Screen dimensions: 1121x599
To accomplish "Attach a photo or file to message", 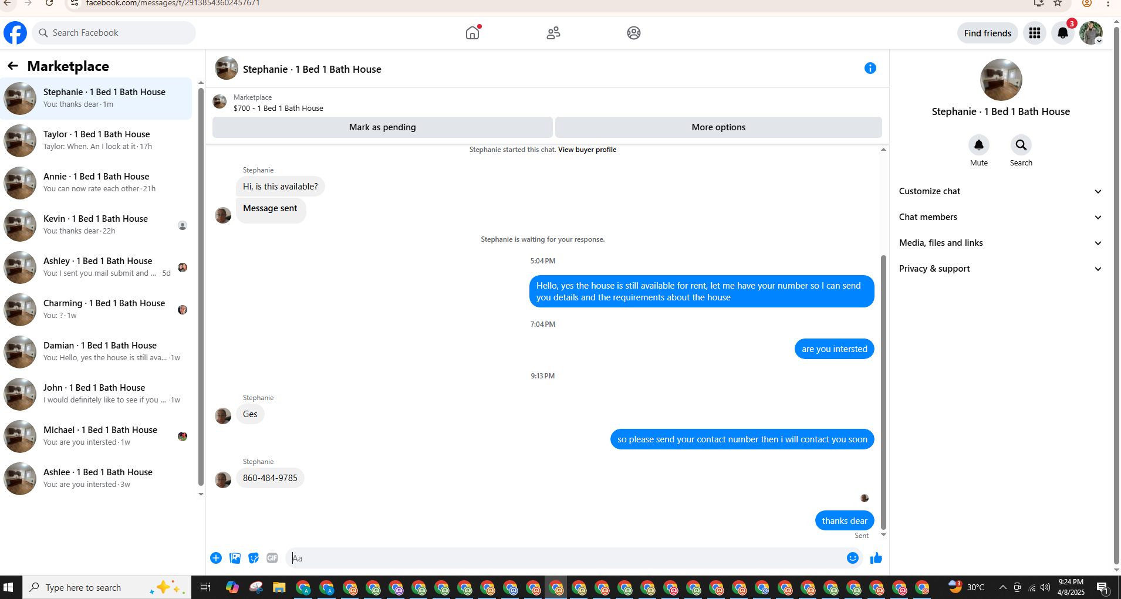I will pyautogui.click(x=235, y=558).
